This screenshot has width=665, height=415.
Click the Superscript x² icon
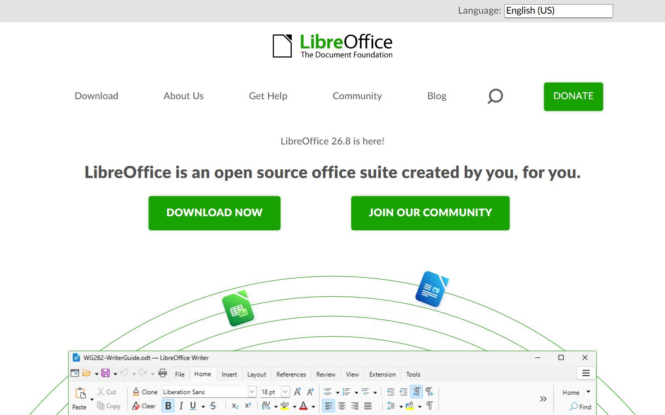248,406
